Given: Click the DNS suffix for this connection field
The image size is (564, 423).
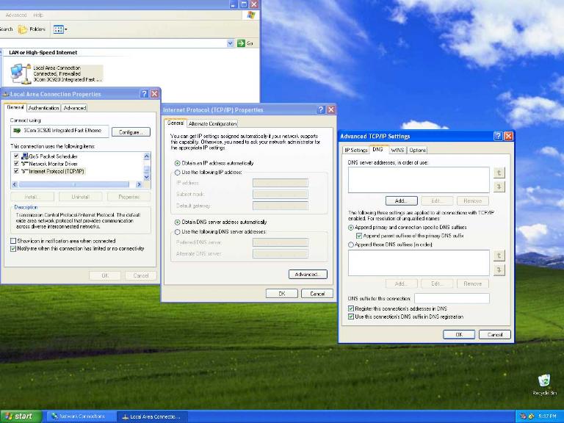Looking at the screenshot, I should 452,298.
